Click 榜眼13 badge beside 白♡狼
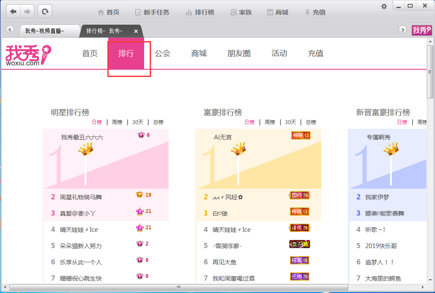435x293 pixels. coord(299,211)
